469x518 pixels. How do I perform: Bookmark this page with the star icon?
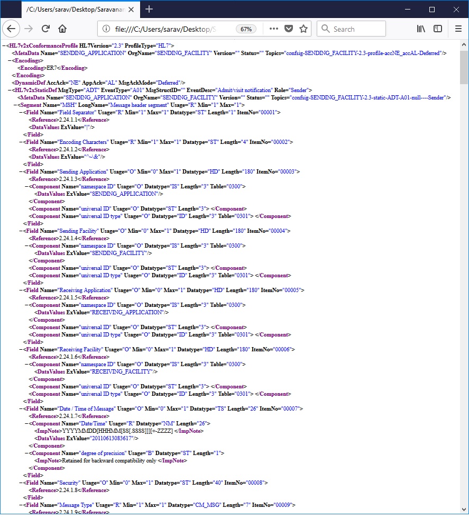click(304, 29)
